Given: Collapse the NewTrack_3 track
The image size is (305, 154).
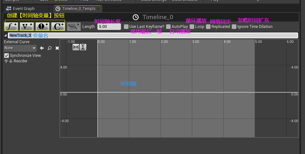Looking at the screenshot, I should pyautogui.click(x=6, y=35).
